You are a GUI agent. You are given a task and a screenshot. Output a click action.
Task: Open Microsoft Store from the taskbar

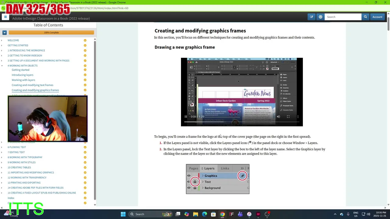[214, 214]
